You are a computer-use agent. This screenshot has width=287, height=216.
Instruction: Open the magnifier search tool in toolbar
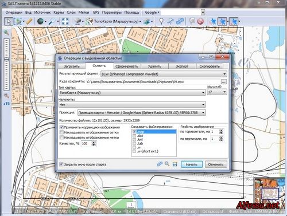(x=52, y=21)
